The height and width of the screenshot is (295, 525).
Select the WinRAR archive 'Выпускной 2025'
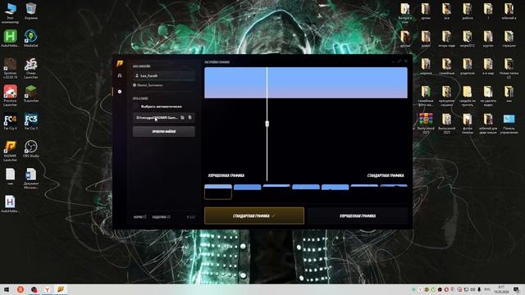(426, 124)
